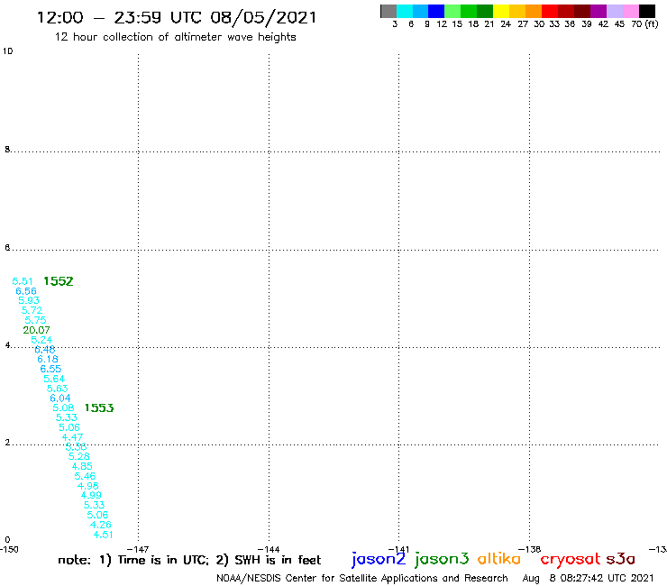This screenshot has height=586, width=667.
Task: Click the NOAA/NESDIS Center credit line
Action: (x=362, y=579)
